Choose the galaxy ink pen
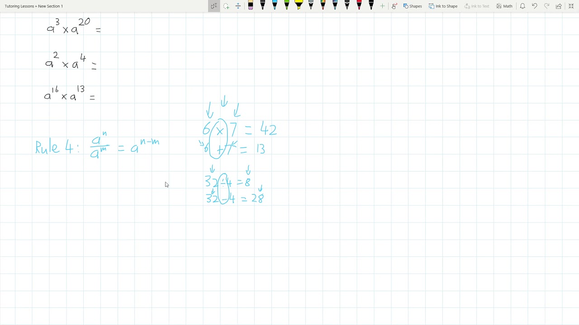 coord(335,6)
